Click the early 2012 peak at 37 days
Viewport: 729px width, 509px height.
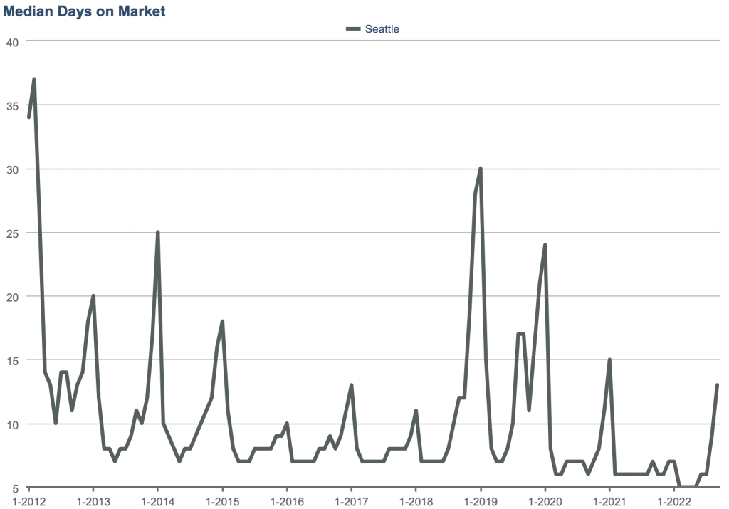(x=34, y=80)
